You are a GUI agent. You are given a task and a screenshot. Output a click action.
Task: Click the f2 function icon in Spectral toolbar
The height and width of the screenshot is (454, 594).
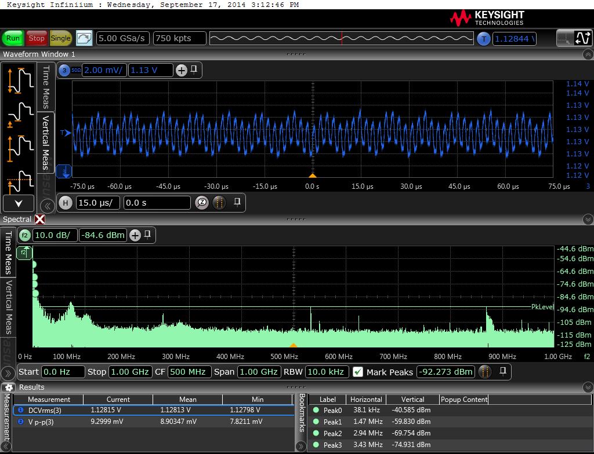point(25,235)
